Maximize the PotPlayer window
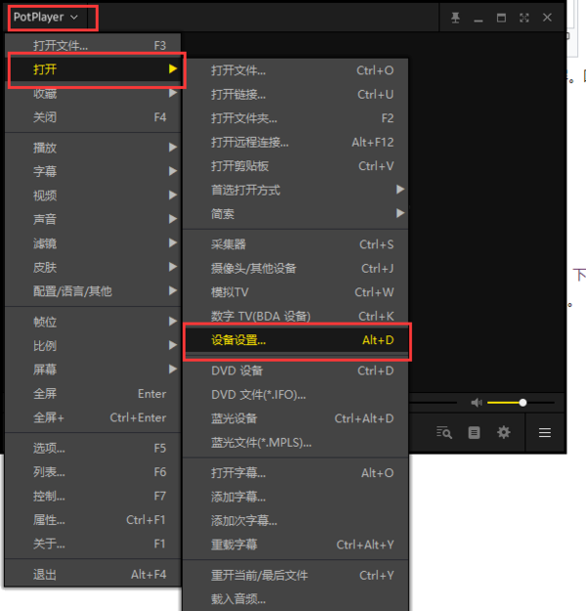This screenshot has width=586, height=611. pos(501,18)
